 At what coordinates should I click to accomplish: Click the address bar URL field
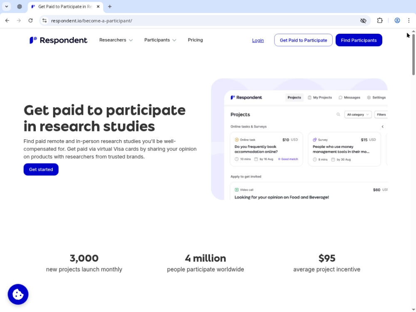(x=200, y=20)
